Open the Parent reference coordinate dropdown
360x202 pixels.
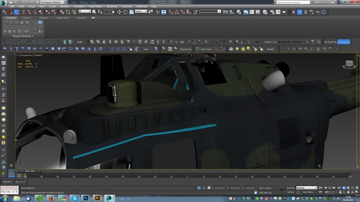click(141, 12)
